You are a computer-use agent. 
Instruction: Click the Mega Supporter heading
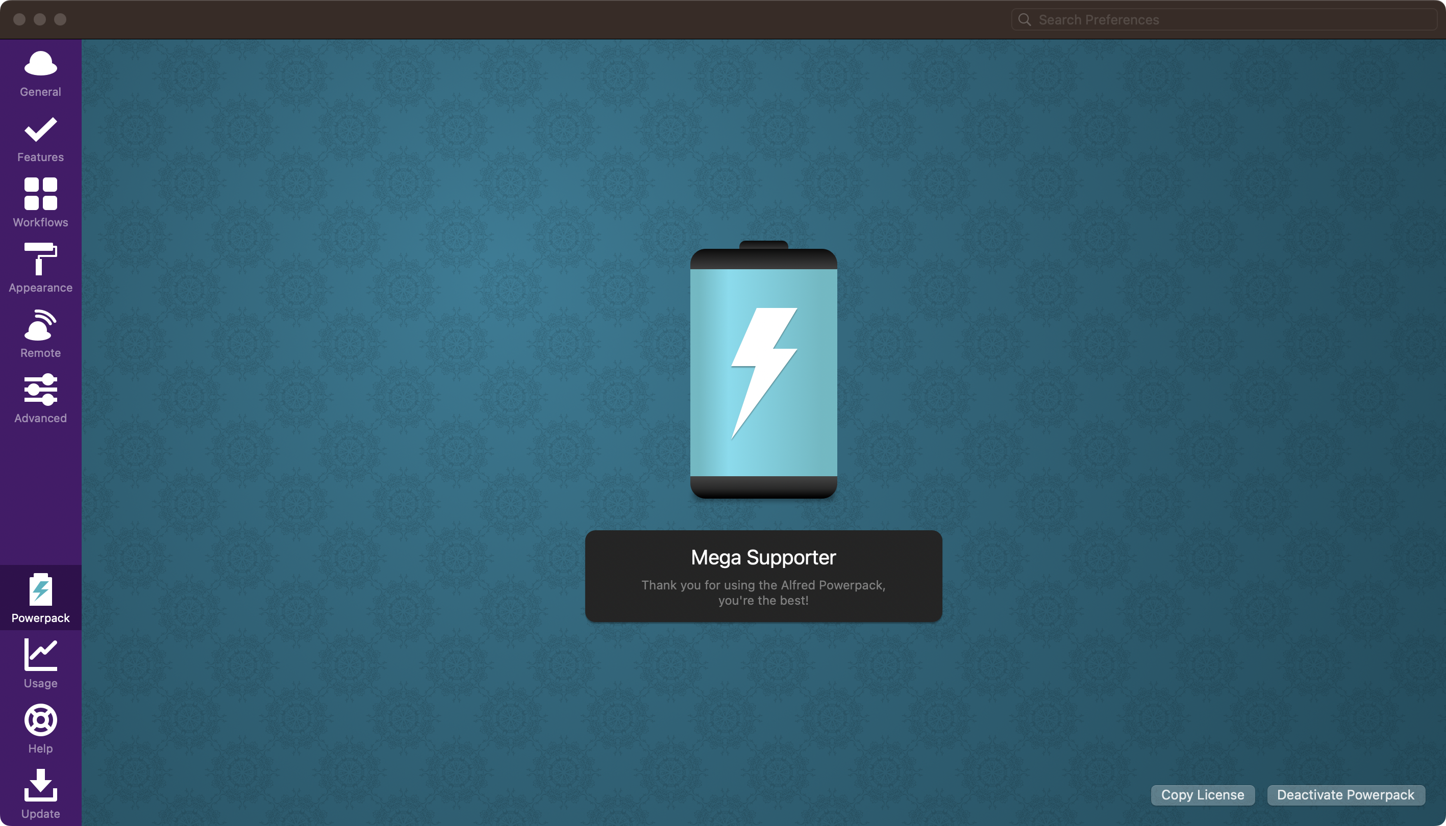pyautogui.click(x=763, y=558)
